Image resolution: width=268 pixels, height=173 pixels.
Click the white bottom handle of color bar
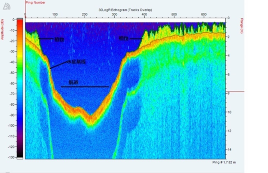click(x=20, y=158)
